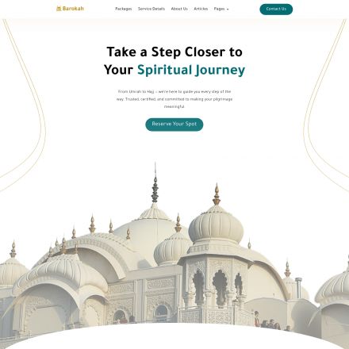Click the gold decorative curve on right
The height and width of the screenshot is (349, 349).
click(x=326, y=105)
